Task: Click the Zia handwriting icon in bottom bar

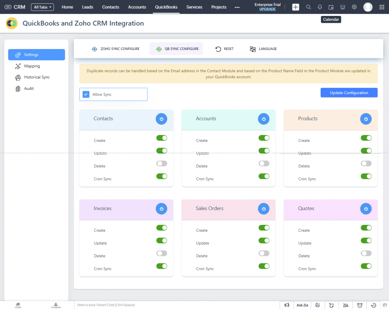Action: point(346,305)
